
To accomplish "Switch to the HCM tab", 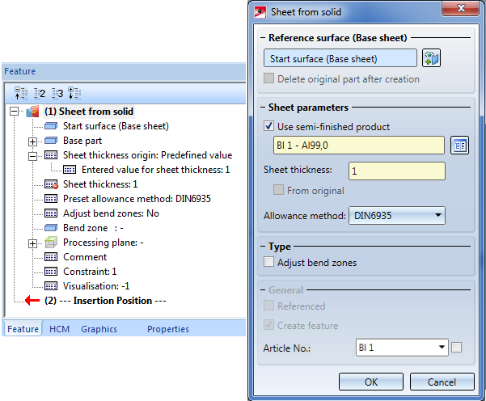I will 59,329.
